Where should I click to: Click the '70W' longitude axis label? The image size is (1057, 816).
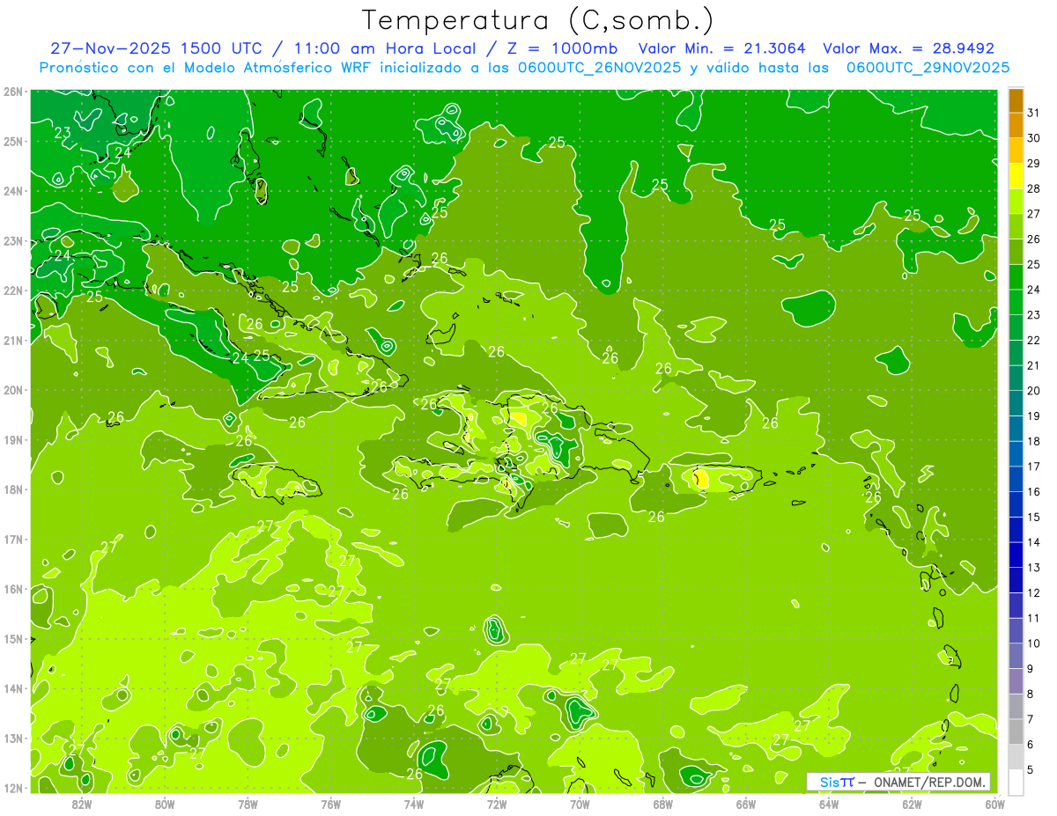[580, 804]
